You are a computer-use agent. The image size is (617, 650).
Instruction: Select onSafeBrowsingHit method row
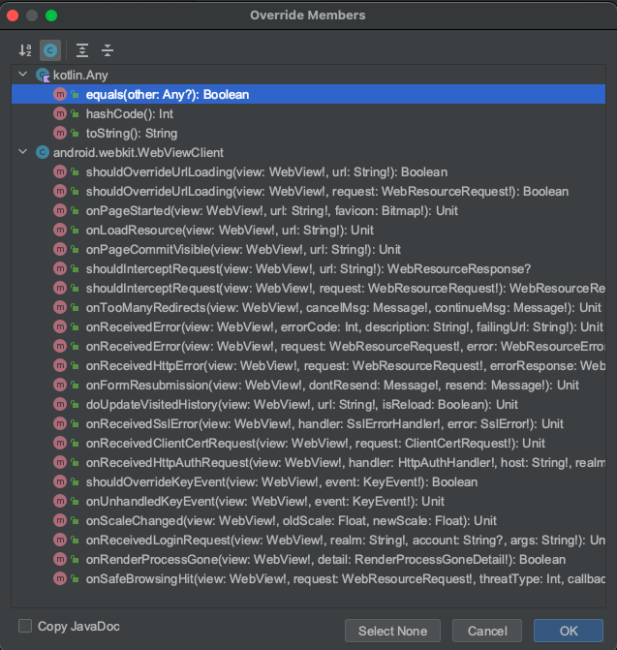tap(308, 579)
